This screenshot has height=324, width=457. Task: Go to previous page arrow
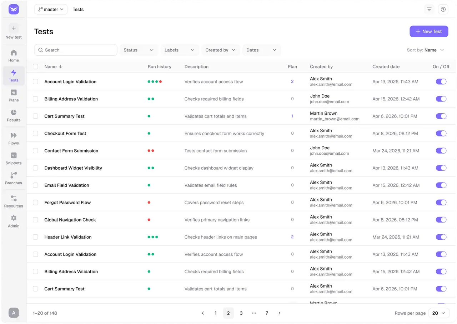click(203, 313)
